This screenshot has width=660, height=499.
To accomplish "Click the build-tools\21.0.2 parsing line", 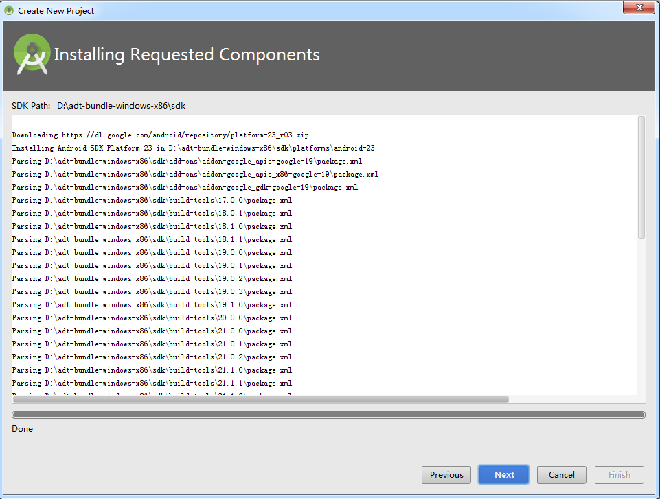I will [152, 357].
